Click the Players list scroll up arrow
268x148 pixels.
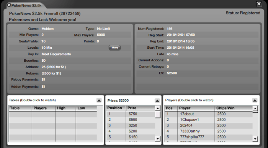[255, 108]
